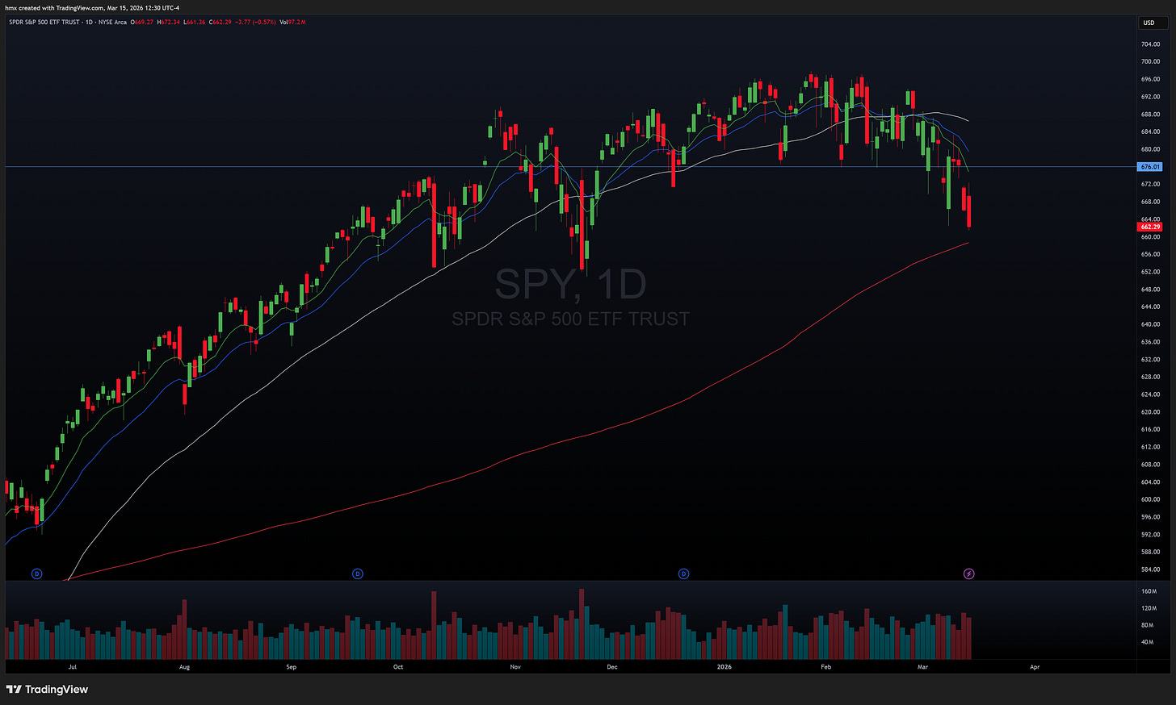This screenshot has width=1176, height=705.
Task: Click the Nov label on the time axis
Action: 515,667
